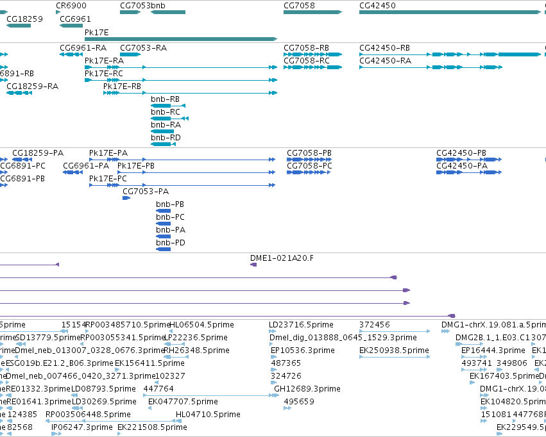
Task: Select protein CG7058-PC
Action: point(309,172)
